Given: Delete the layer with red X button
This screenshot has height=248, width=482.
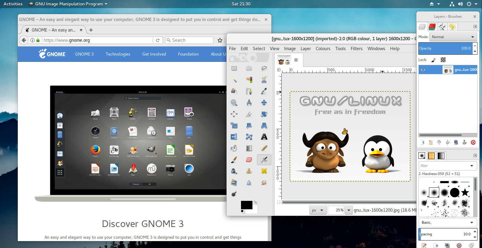Looking at the screenshot, I should 473,142.
